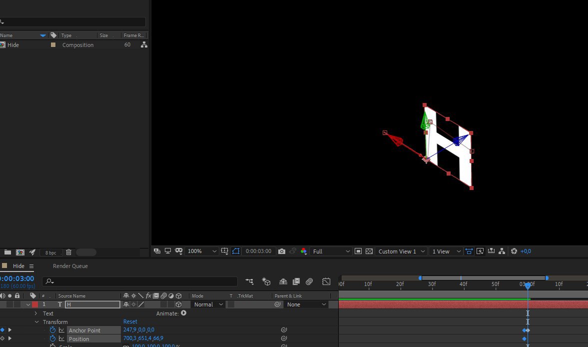
Task: Click the current time indicator playhead
Action: coord(528,286)
